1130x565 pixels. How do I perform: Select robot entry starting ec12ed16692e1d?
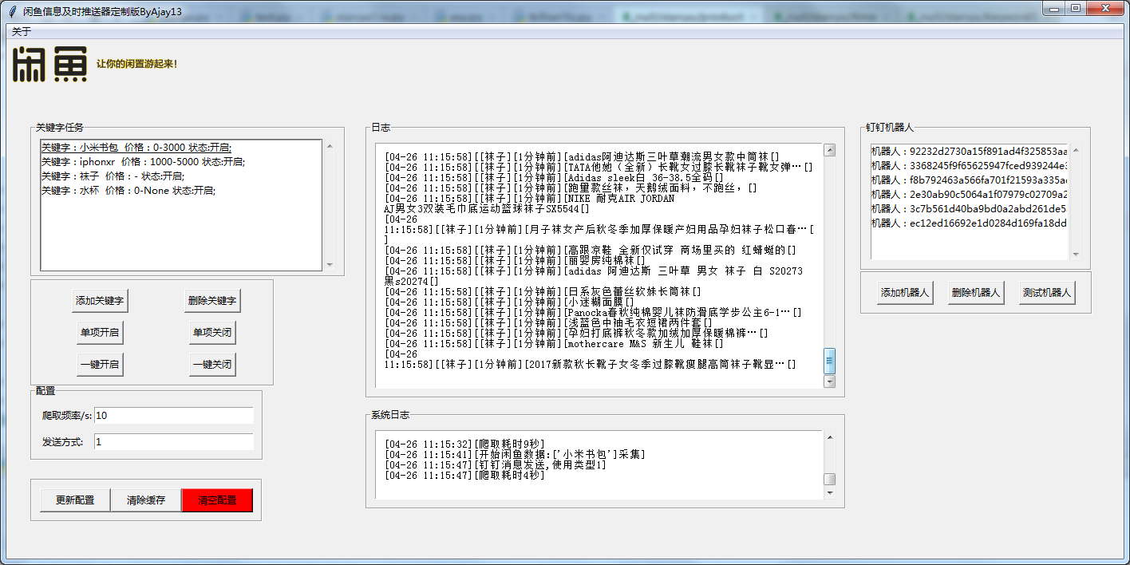pos(970,223)
